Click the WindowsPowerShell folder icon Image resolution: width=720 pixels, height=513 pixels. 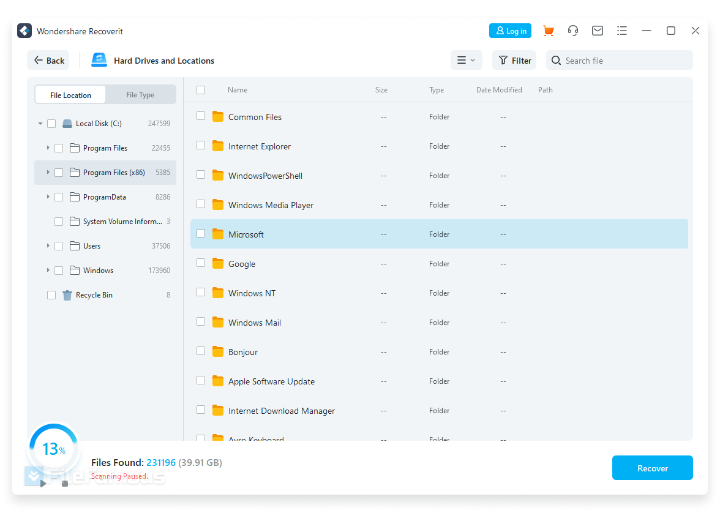coord(218,176)
